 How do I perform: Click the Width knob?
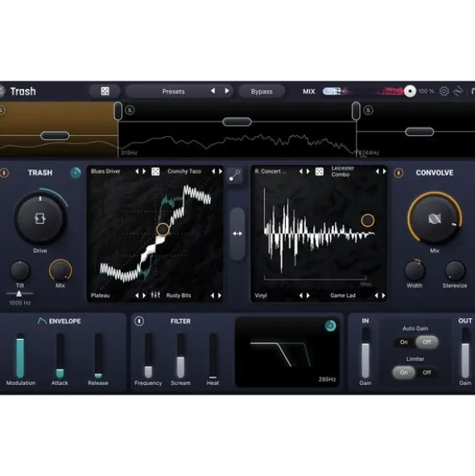click(x=415, y=270)
